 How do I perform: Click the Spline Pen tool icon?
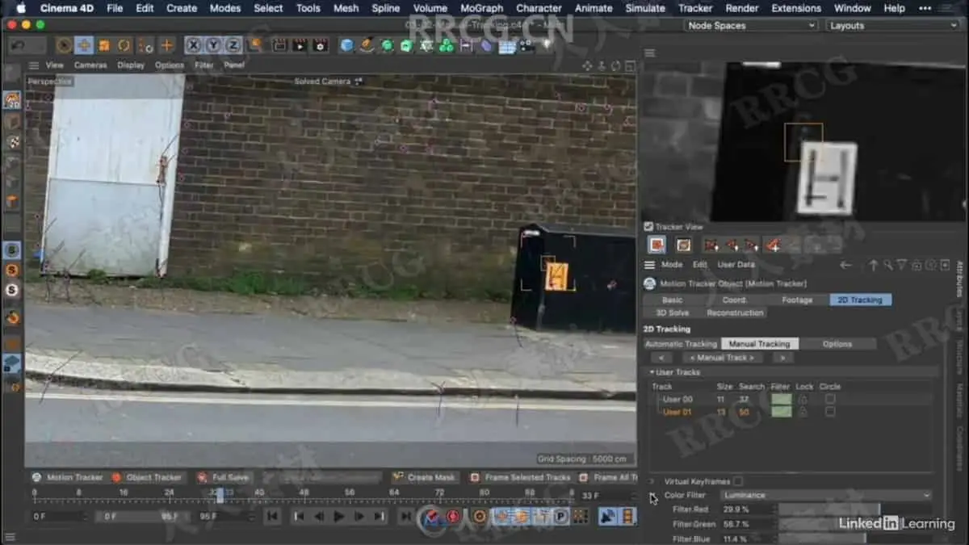[x=367, y=45]
